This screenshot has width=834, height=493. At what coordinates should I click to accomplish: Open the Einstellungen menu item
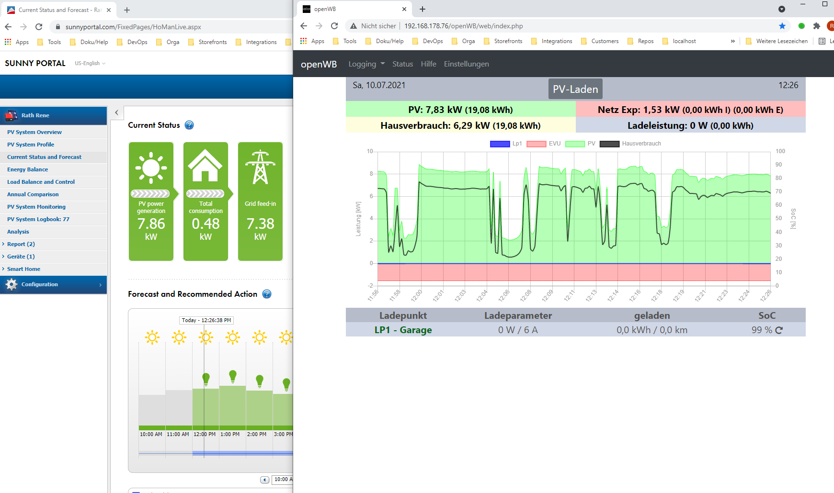coord(466,64)
